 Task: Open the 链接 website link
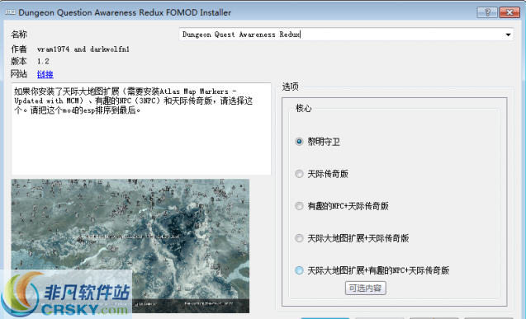[x=45, y=74]
